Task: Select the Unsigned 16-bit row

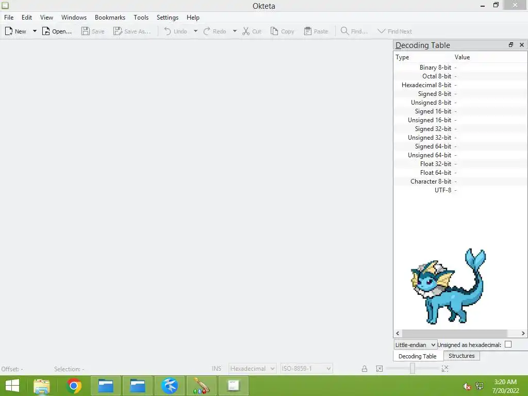Action: (x=460, y=120)
